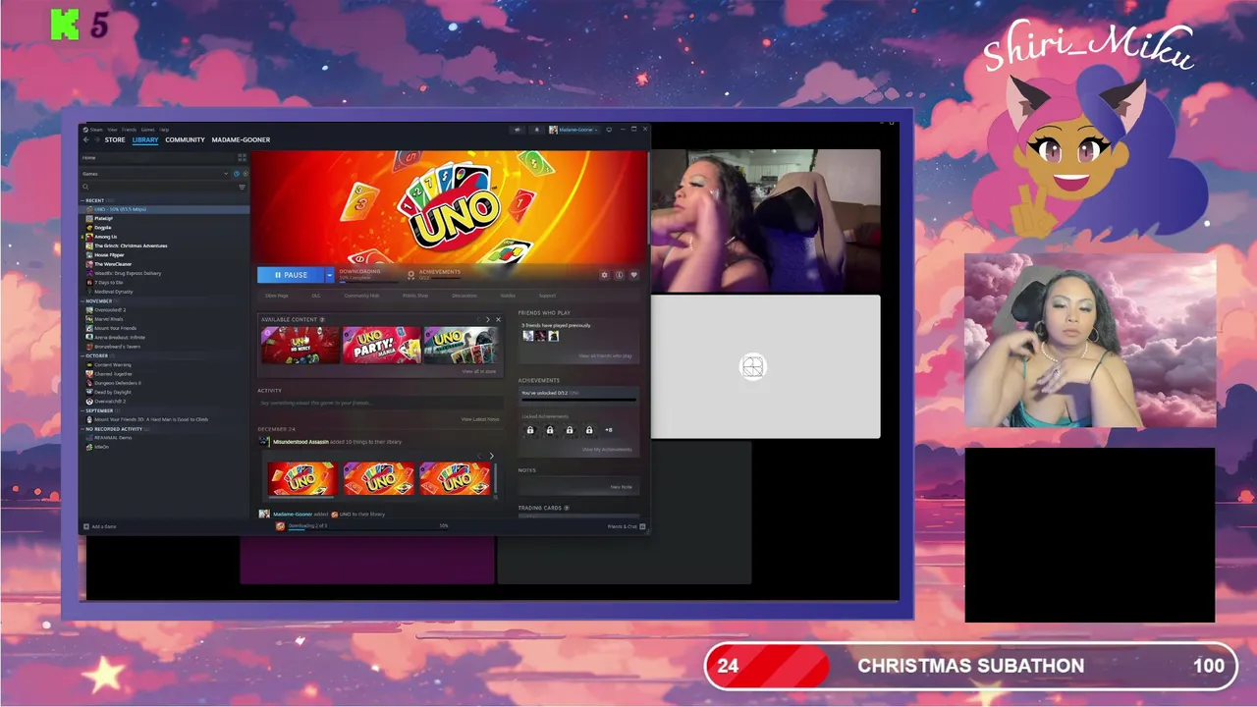Show next Available Content item arrow
This screenshot has height=707, width=1257.
click(487, 319)
